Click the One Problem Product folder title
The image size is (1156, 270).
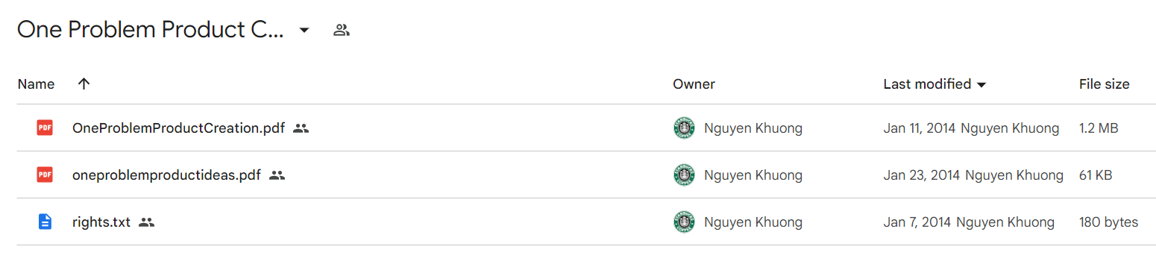[151, 31]
